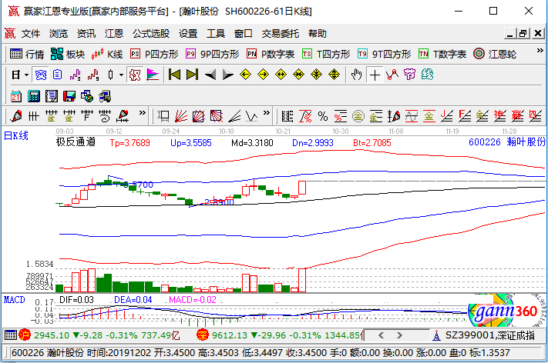Screen dimensions: 548x363
Task: Step forward with the right triangle arrow
Action: pyautogui.click(x=228, y=75)
